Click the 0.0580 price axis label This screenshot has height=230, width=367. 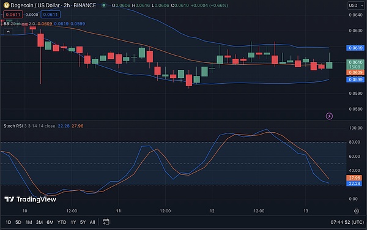pos(355,109)
